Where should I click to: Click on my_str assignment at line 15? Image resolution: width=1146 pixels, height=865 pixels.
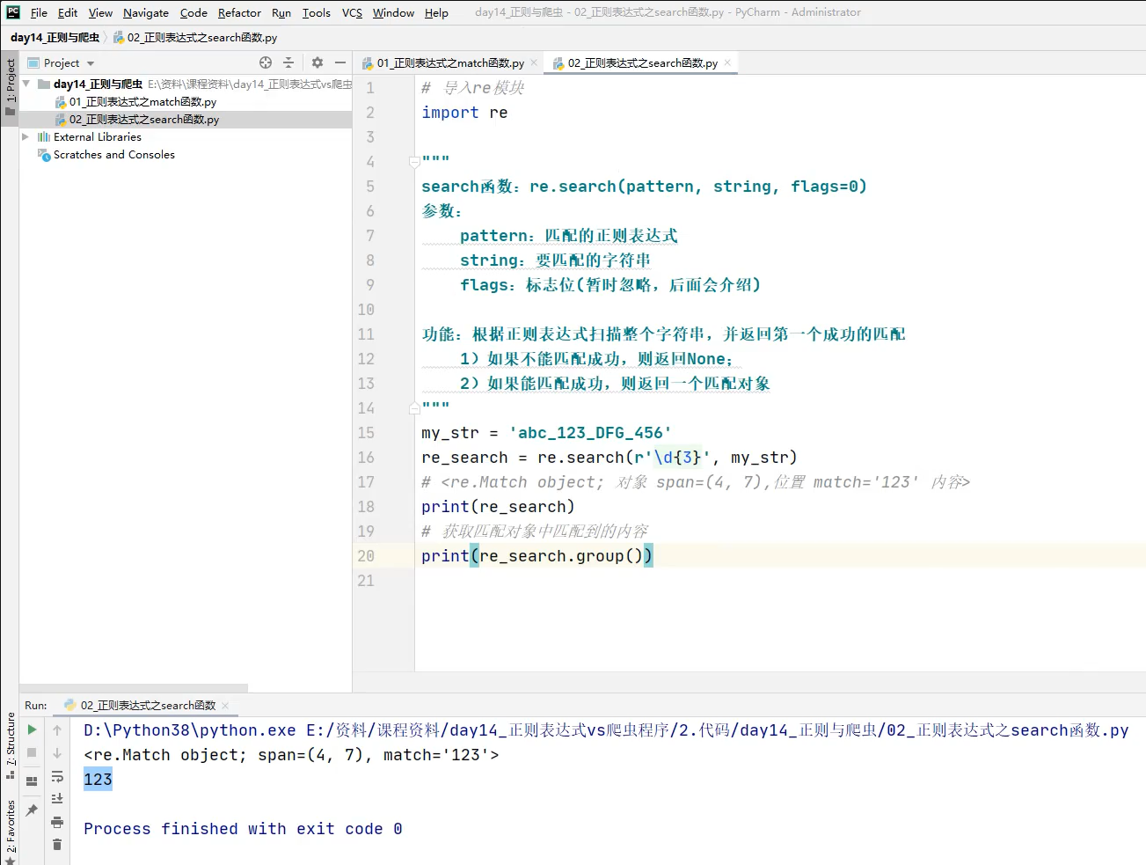pos(546,432)
